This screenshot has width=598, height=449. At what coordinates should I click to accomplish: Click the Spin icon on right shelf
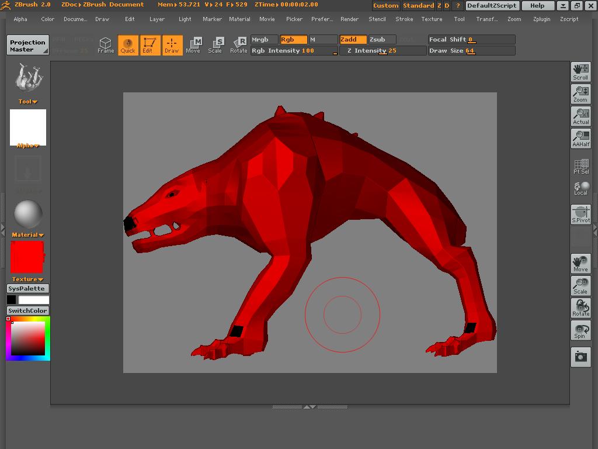580,331
